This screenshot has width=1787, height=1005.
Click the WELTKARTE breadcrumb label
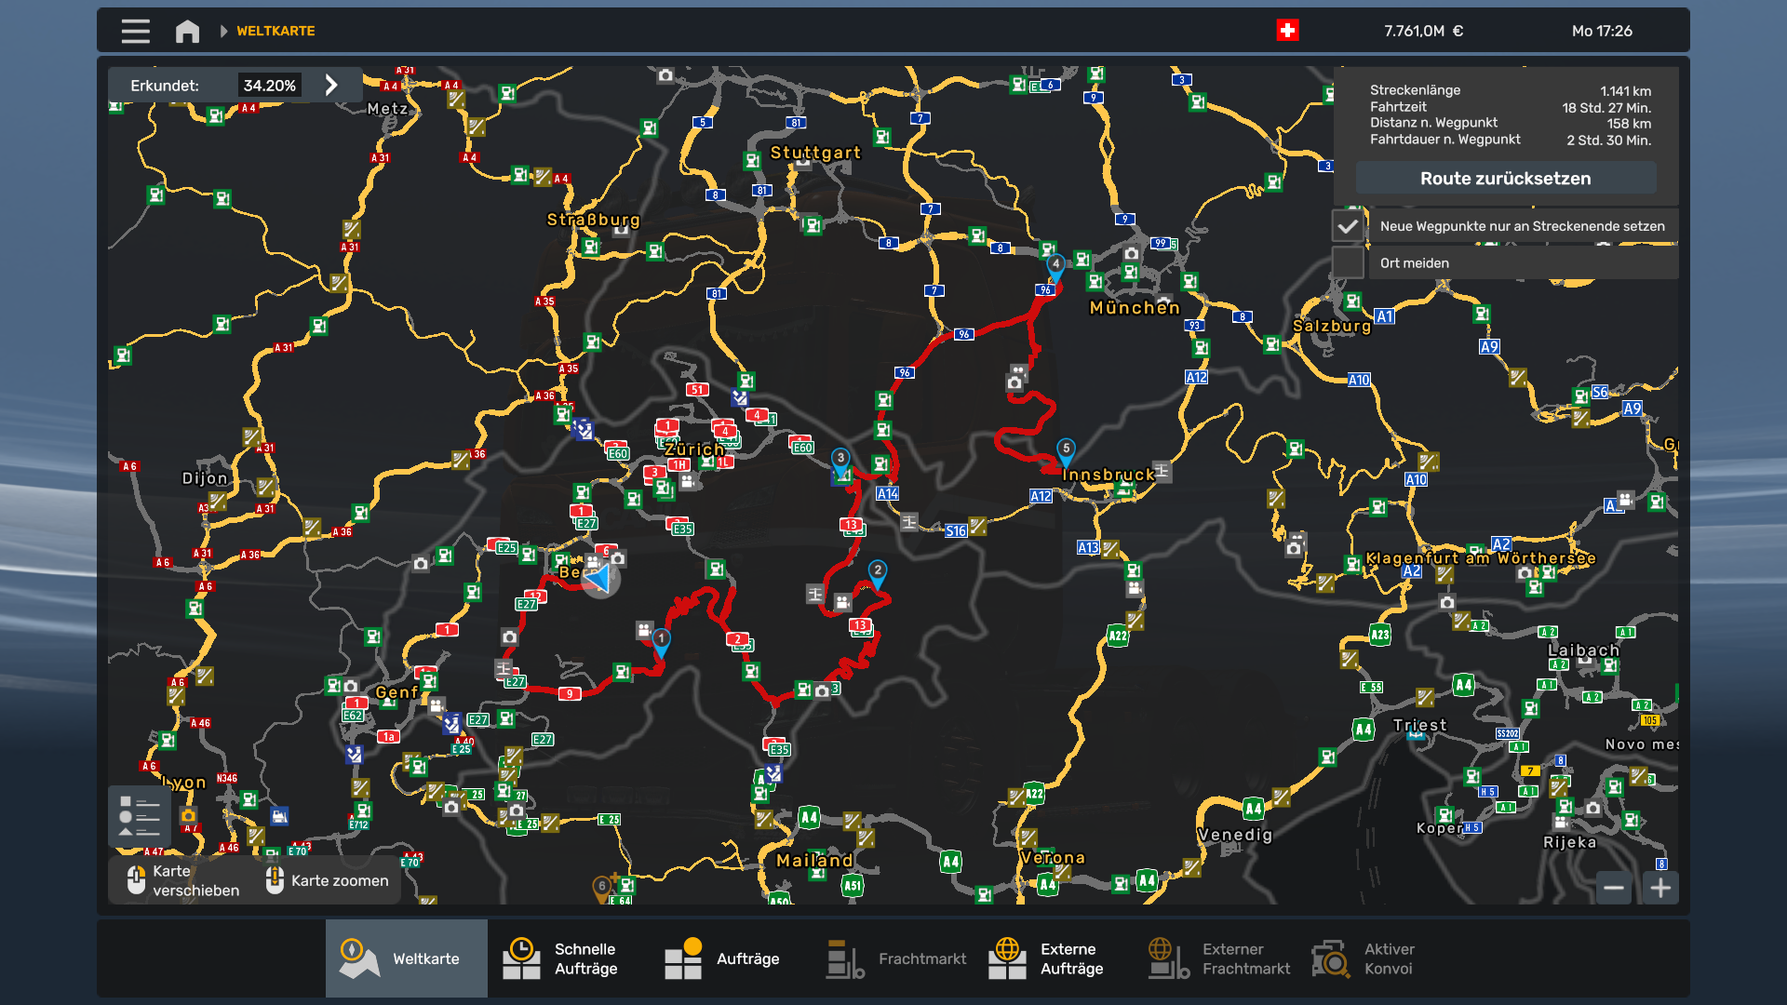click(x=275, y=31)
